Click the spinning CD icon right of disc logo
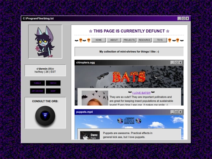Viewport: 212px width, 159px height. click(138, 121)
